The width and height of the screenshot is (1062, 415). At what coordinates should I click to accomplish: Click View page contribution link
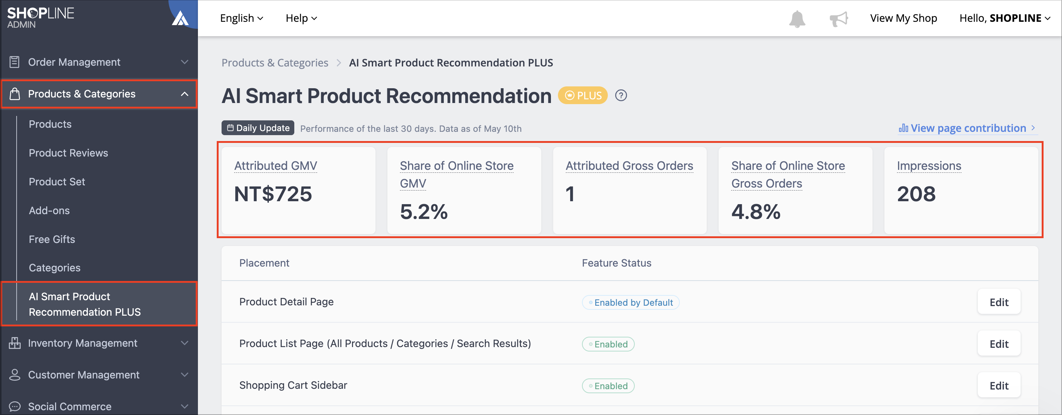[968, 128]
